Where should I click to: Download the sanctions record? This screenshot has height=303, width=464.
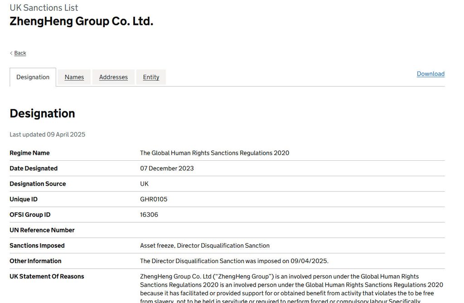click(430, 74)
